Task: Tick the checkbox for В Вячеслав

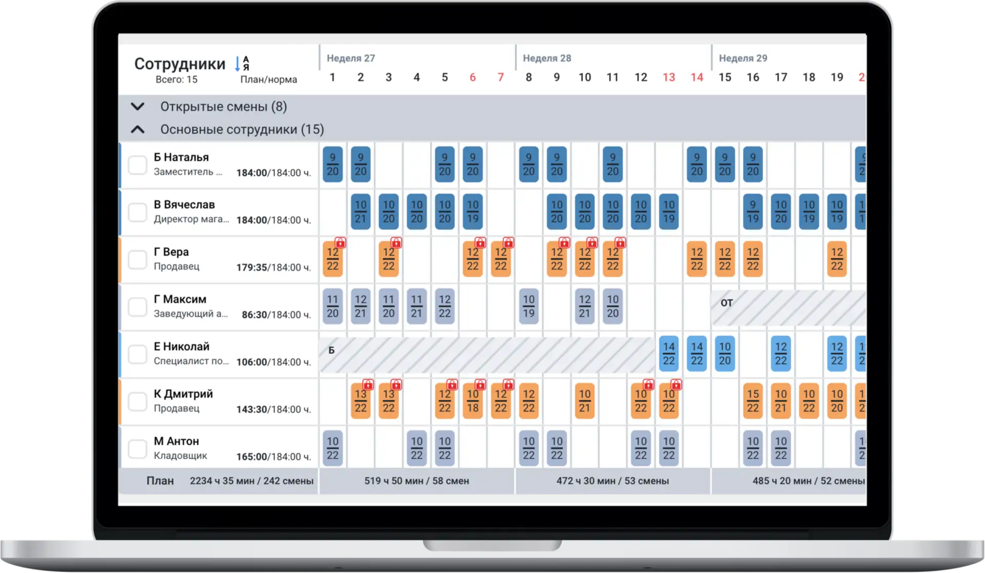Action: (137, 212)
